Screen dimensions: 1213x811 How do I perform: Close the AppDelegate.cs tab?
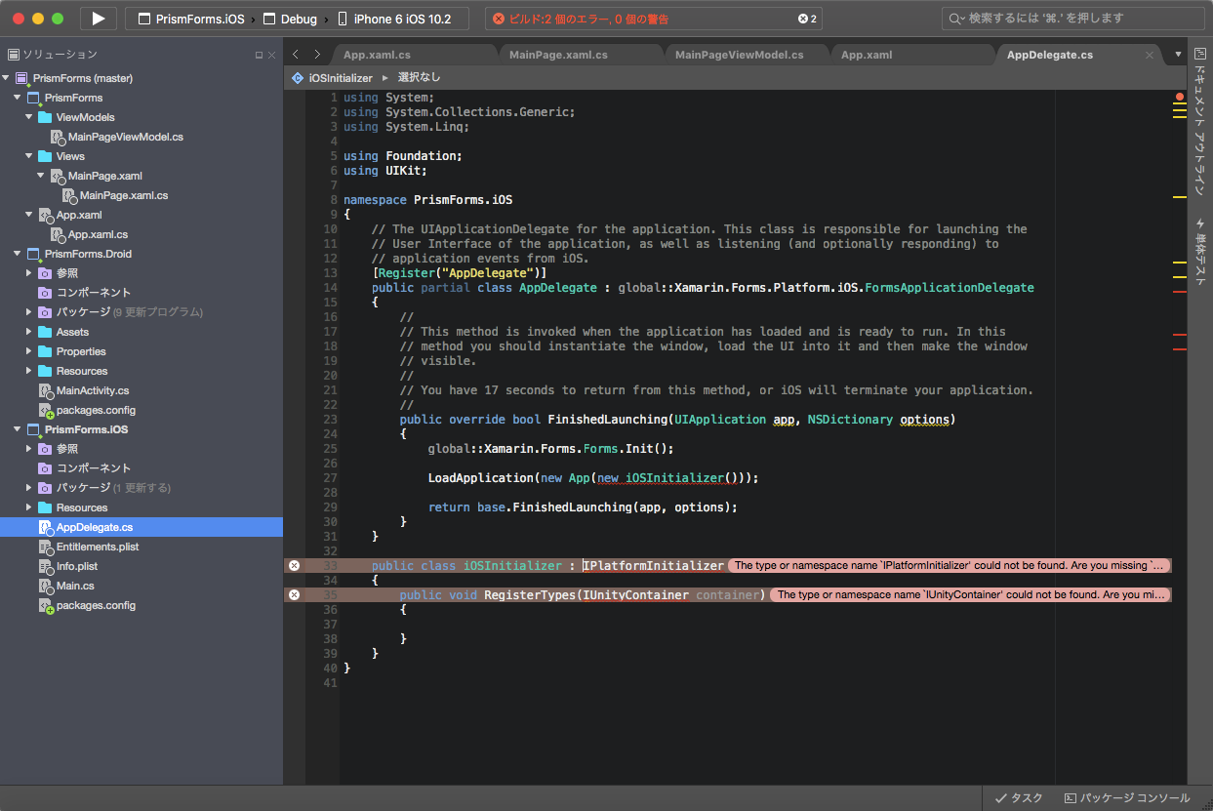pos(1149,55)
